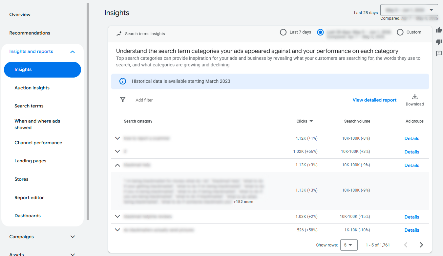Image resolution: width=443 pixels, height=256 pixels.
Task: Open Overview in the sidebar
Action: tap(20, 14)
